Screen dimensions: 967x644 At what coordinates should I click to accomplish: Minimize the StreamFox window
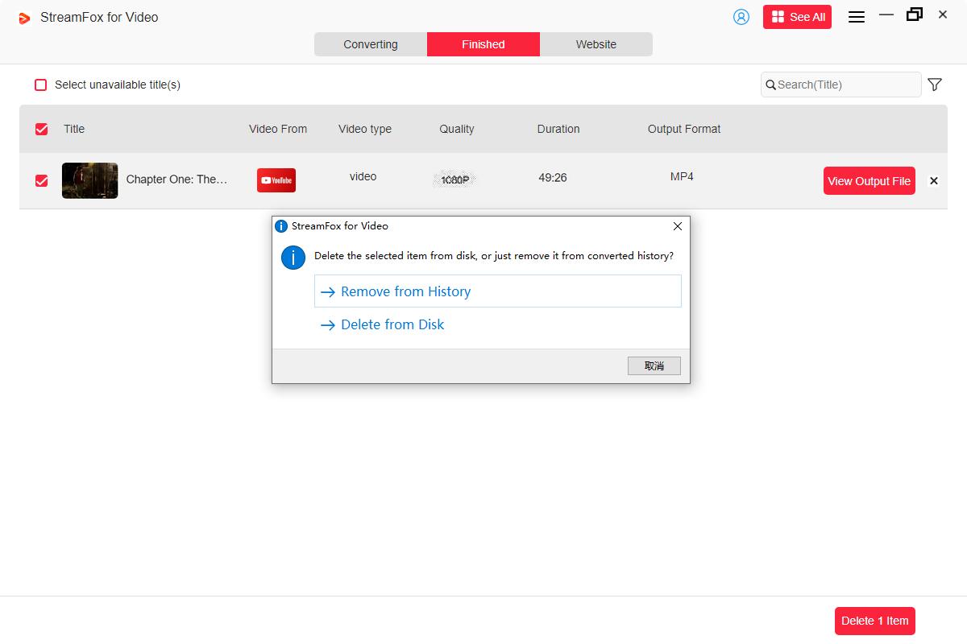click(x=886, y=14)
